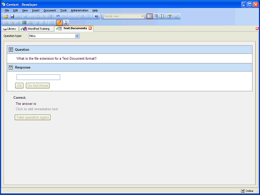
Task: Open the Help menu
Action: [x=95, y=11]
